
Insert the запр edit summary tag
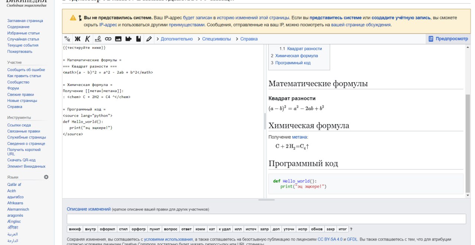265,229
